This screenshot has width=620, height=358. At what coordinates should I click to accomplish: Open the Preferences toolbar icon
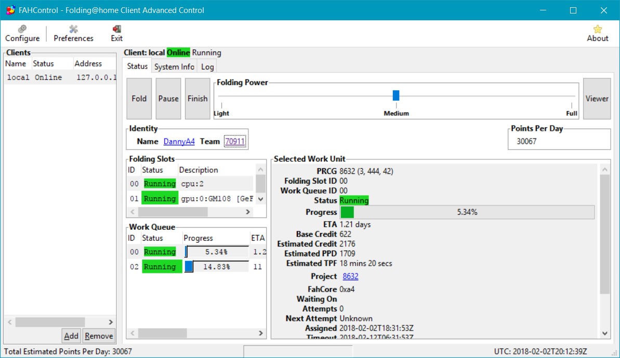(73, 33)
